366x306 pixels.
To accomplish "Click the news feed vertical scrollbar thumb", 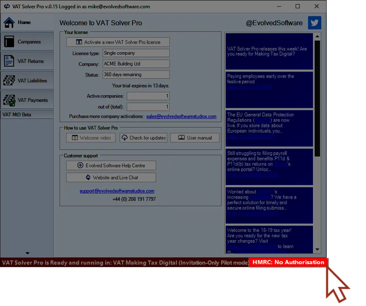I will coord(317,99).
